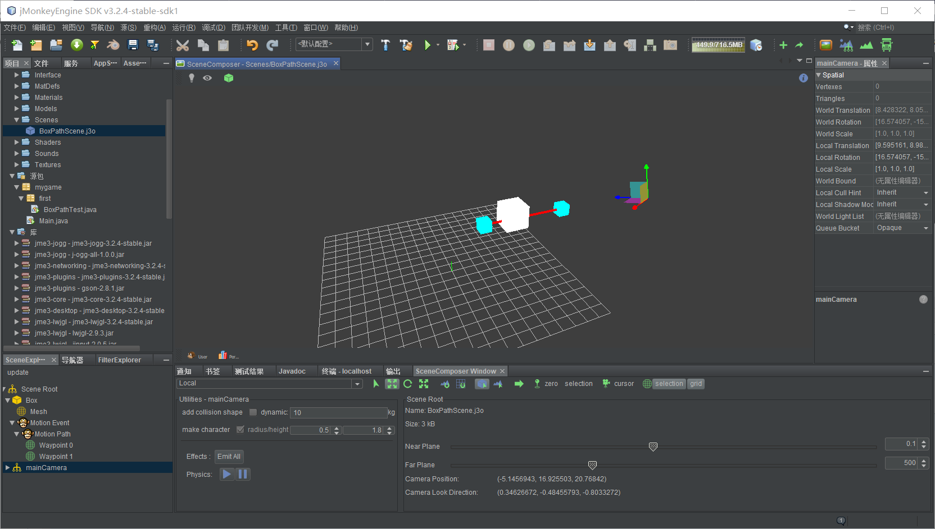Click the add collision shape button
This screenshot has height=529, width=935.
pyautogui.click(x=212, y=412)
